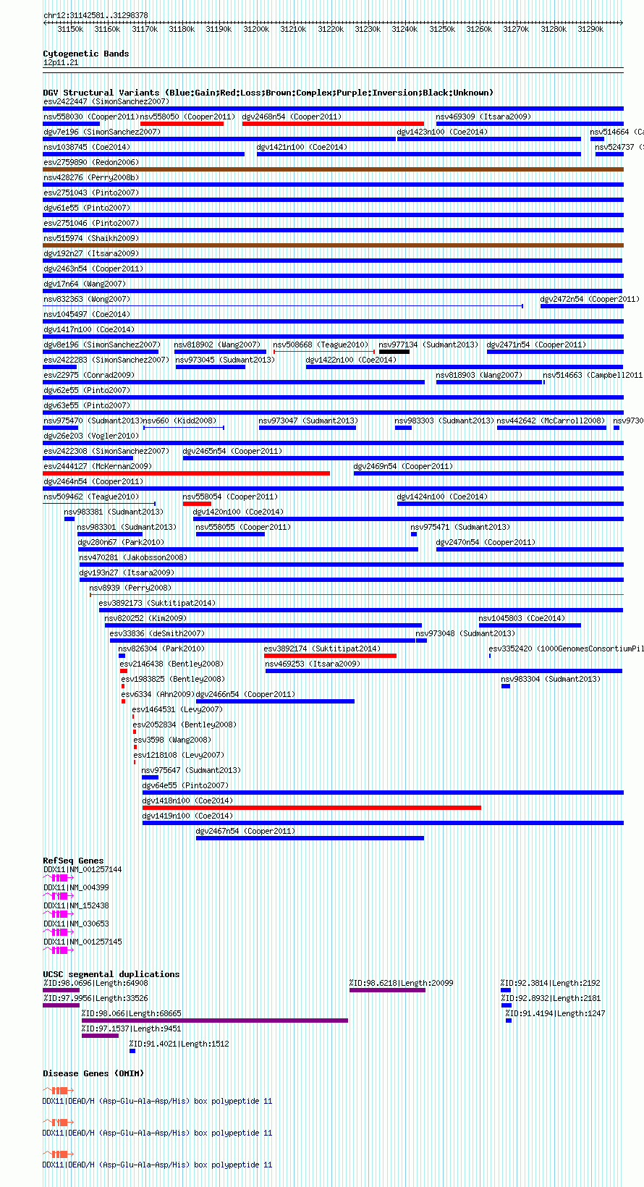644x1187 pixels.
Task: Select the DDX11|NM_001257145 transcript glyph
Action: [x=59, y=950]
